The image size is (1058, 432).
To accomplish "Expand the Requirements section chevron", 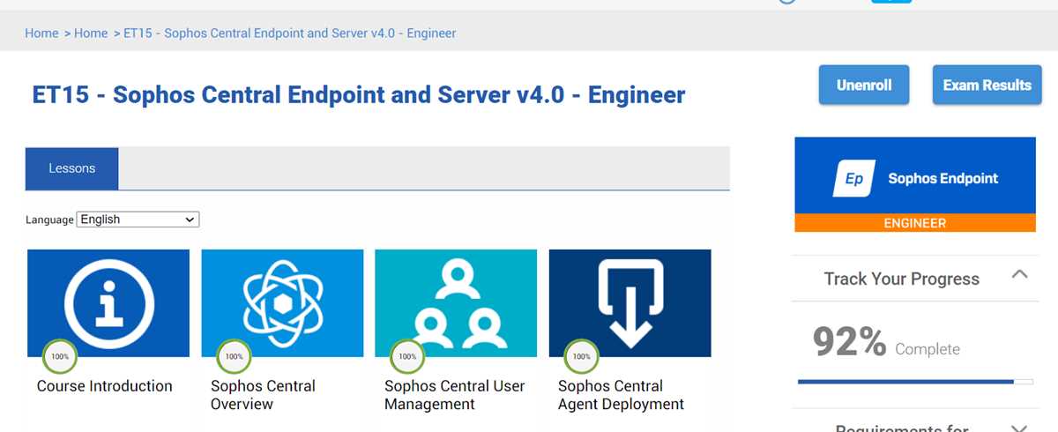I will click(x=1019, y=428).
